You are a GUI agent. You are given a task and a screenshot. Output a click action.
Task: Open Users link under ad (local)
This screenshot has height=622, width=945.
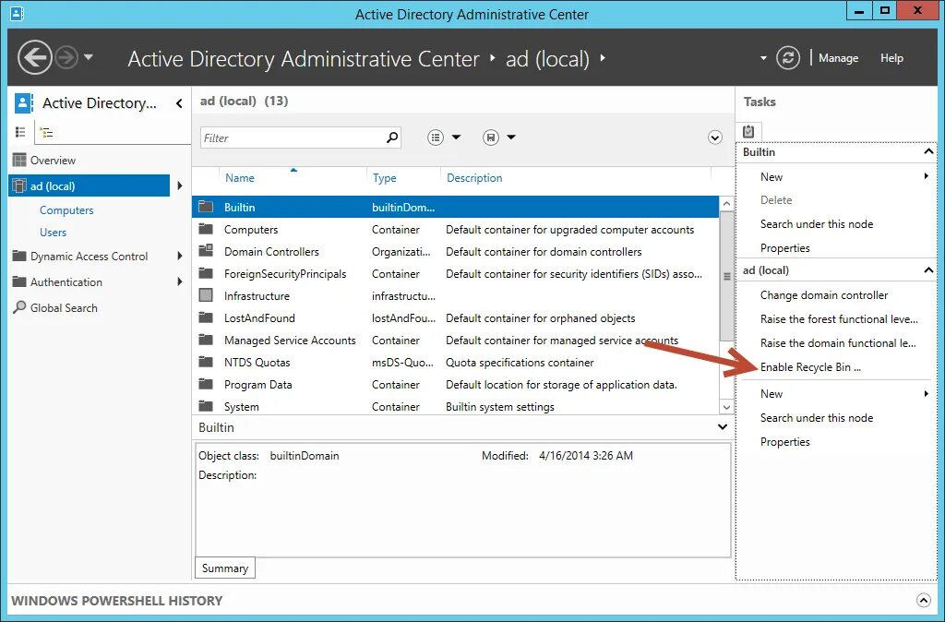tap(53, 232)
